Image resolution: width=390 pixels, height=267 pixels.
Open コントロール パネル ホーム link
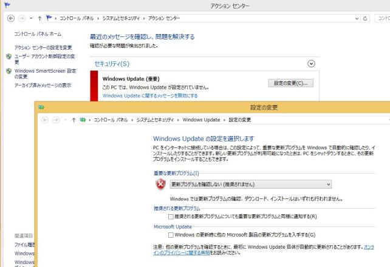pyautogui.click(x=38, y=34)
